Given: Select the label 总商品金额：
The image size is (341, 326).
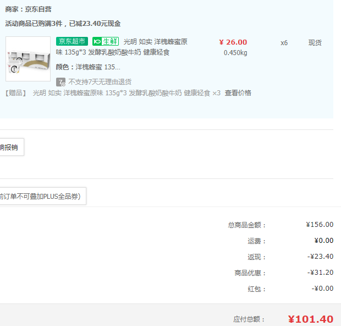Looking at the screenshot, I should (247, 225).
